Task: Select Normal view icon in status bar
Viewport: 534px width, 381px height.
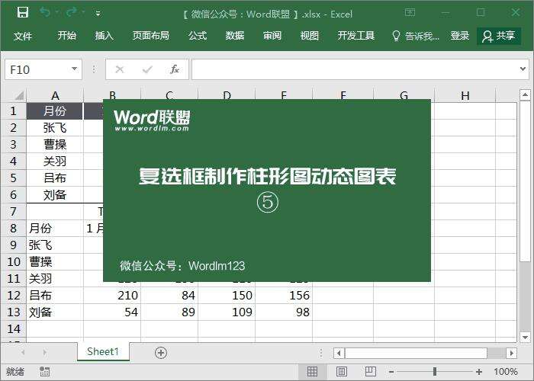Action: tap(312, 372)
